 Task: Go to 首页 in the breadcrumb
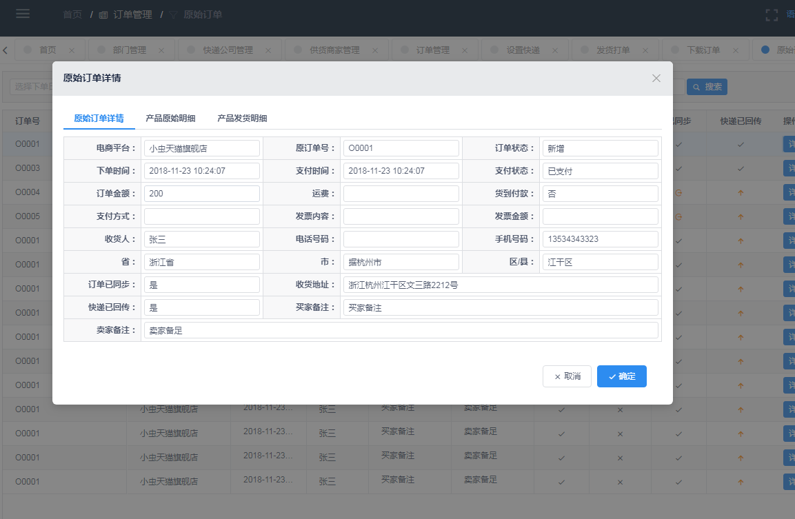[x=72, y=14]
